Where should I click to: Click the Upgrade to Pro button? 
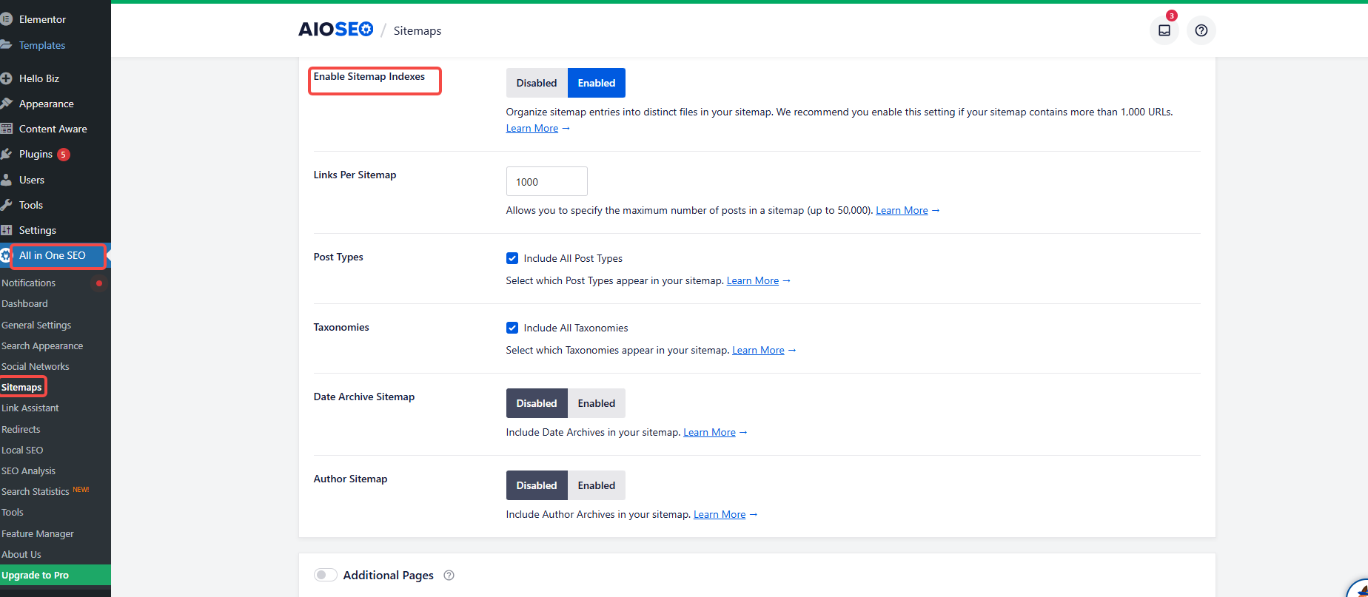click(x=36, y=575)
